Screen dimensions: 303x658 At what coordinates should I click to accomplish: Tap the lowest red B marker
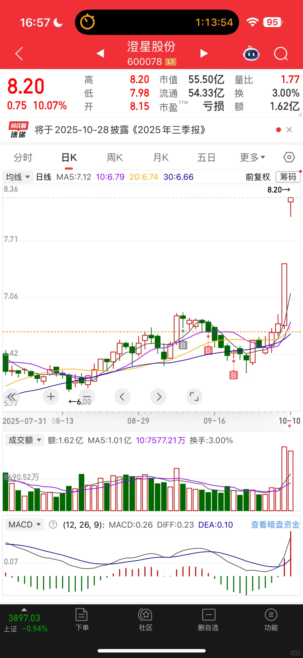point(233,375)
